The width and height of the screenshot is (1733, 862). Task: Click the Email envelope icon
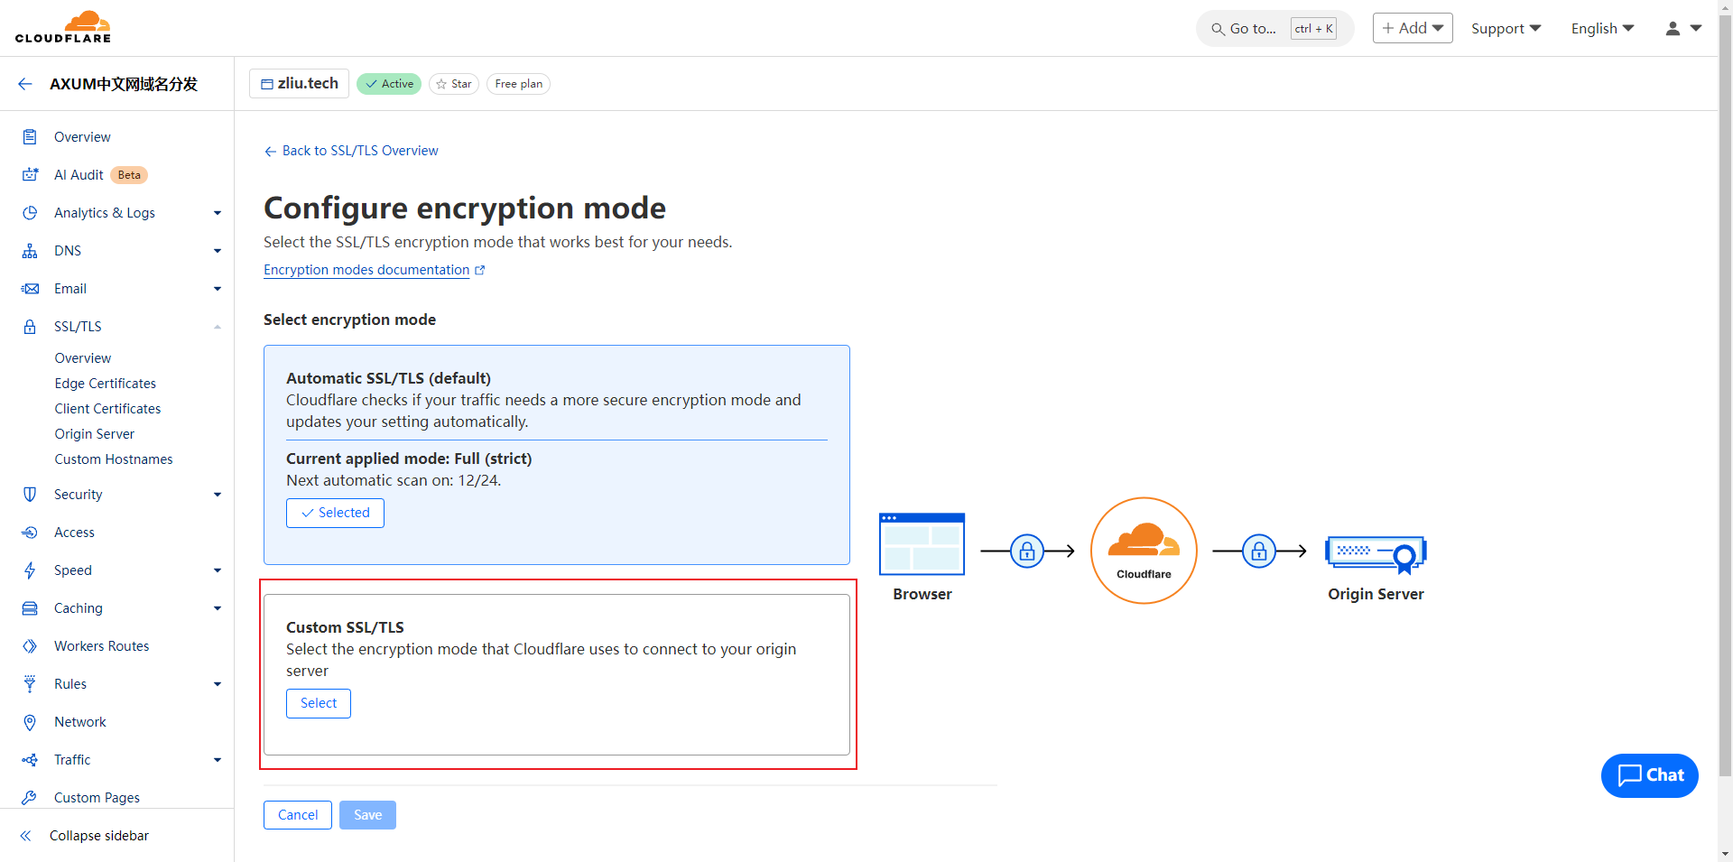(x=30, y=289)
